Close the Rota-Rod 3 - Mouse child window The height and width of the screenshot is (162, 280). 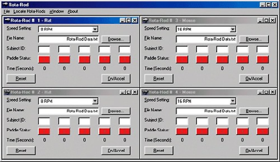[x=272, y=20]
